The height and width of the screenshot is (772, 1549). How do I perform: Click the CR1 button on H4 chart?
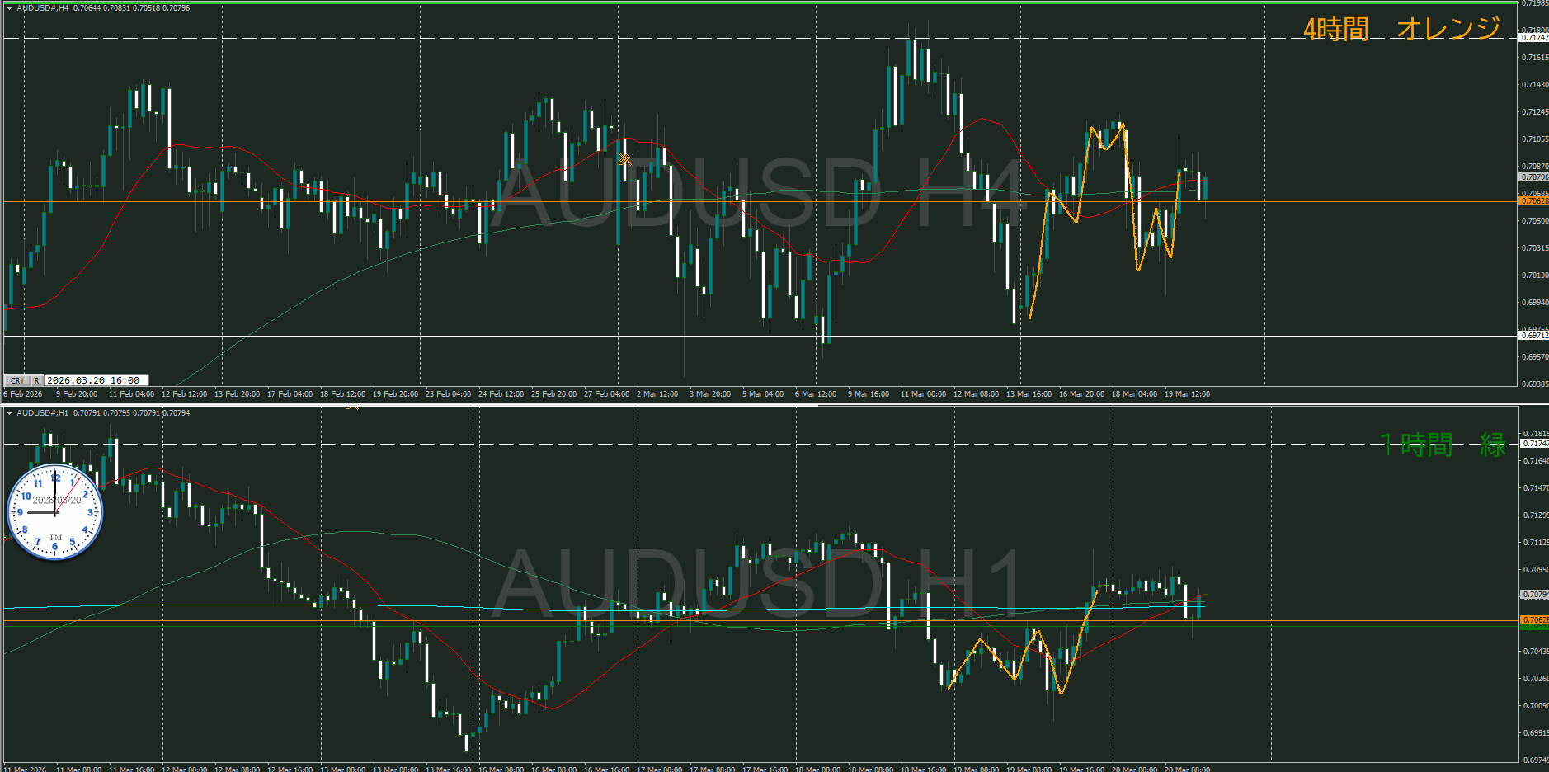[16, 381]
